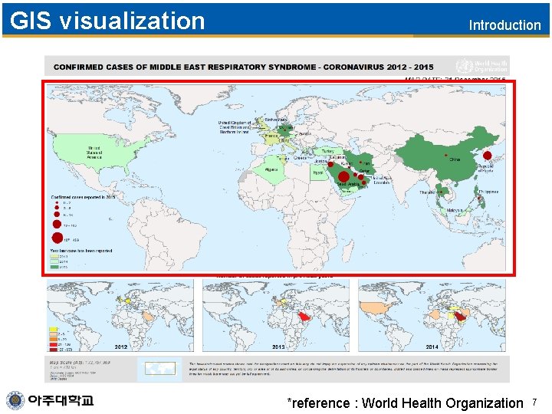The width and height of the screenshot is (552, 414).
Task: Click the "Greece" country label
Action: [300, 158]
